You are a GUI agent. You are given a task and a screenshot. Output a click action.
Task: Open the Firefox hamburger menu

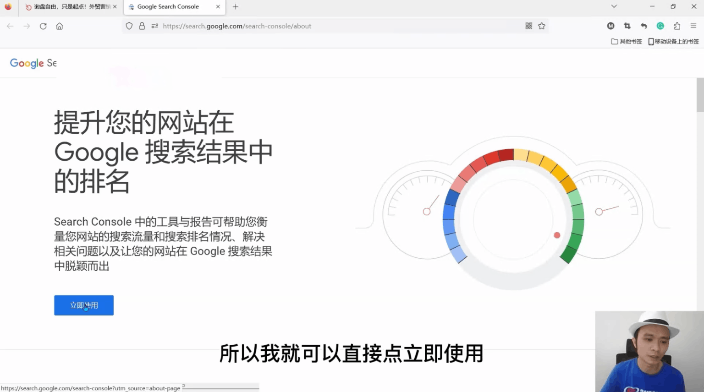click(x=693, y=26)
